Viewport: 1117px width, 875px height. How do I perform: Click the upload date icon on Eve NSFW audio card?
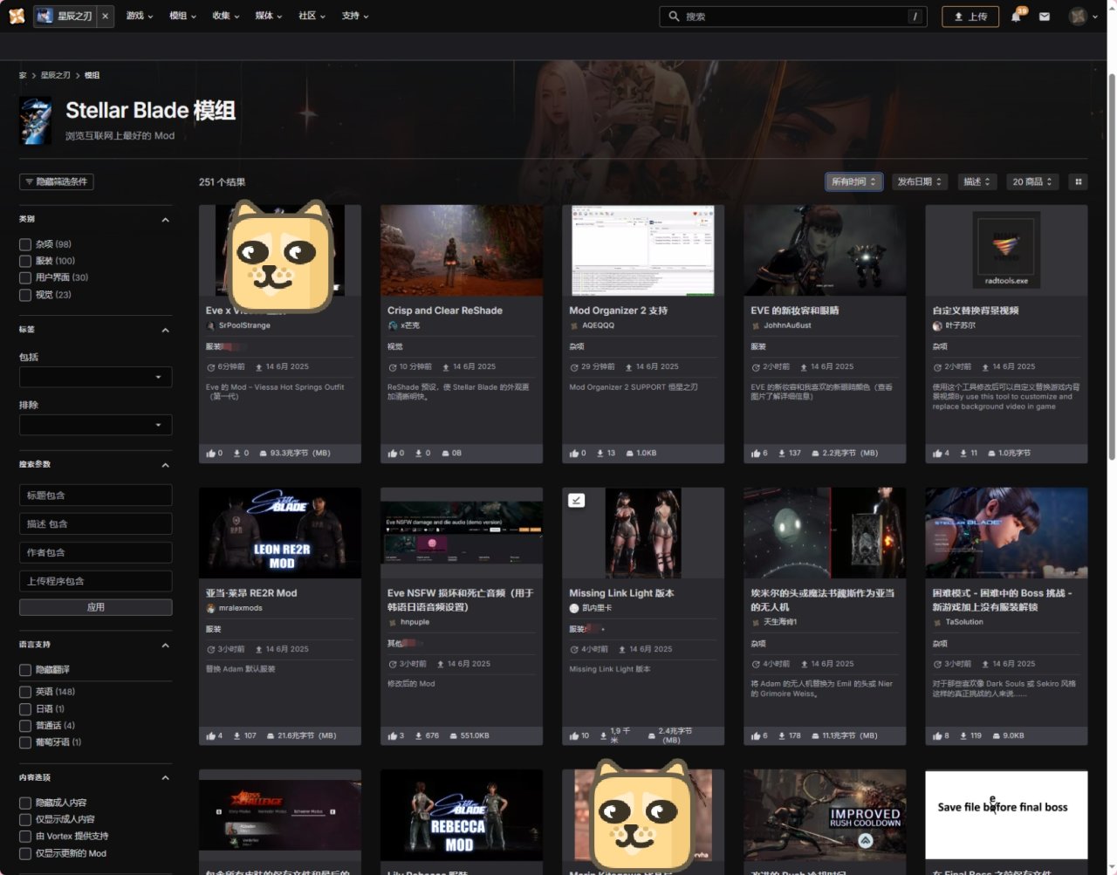(x=441, y=664)
